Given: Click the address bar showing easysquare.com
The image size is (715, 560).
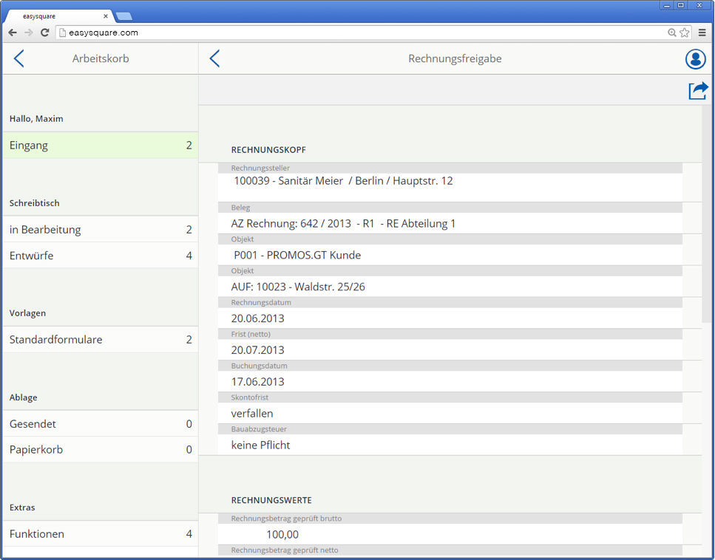Looking at the screenshot, I should coord(362,33).
